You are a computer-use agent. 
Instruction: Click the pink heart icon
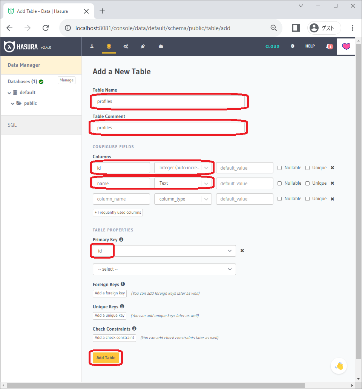pyautogui.click(x=346, y=46)
